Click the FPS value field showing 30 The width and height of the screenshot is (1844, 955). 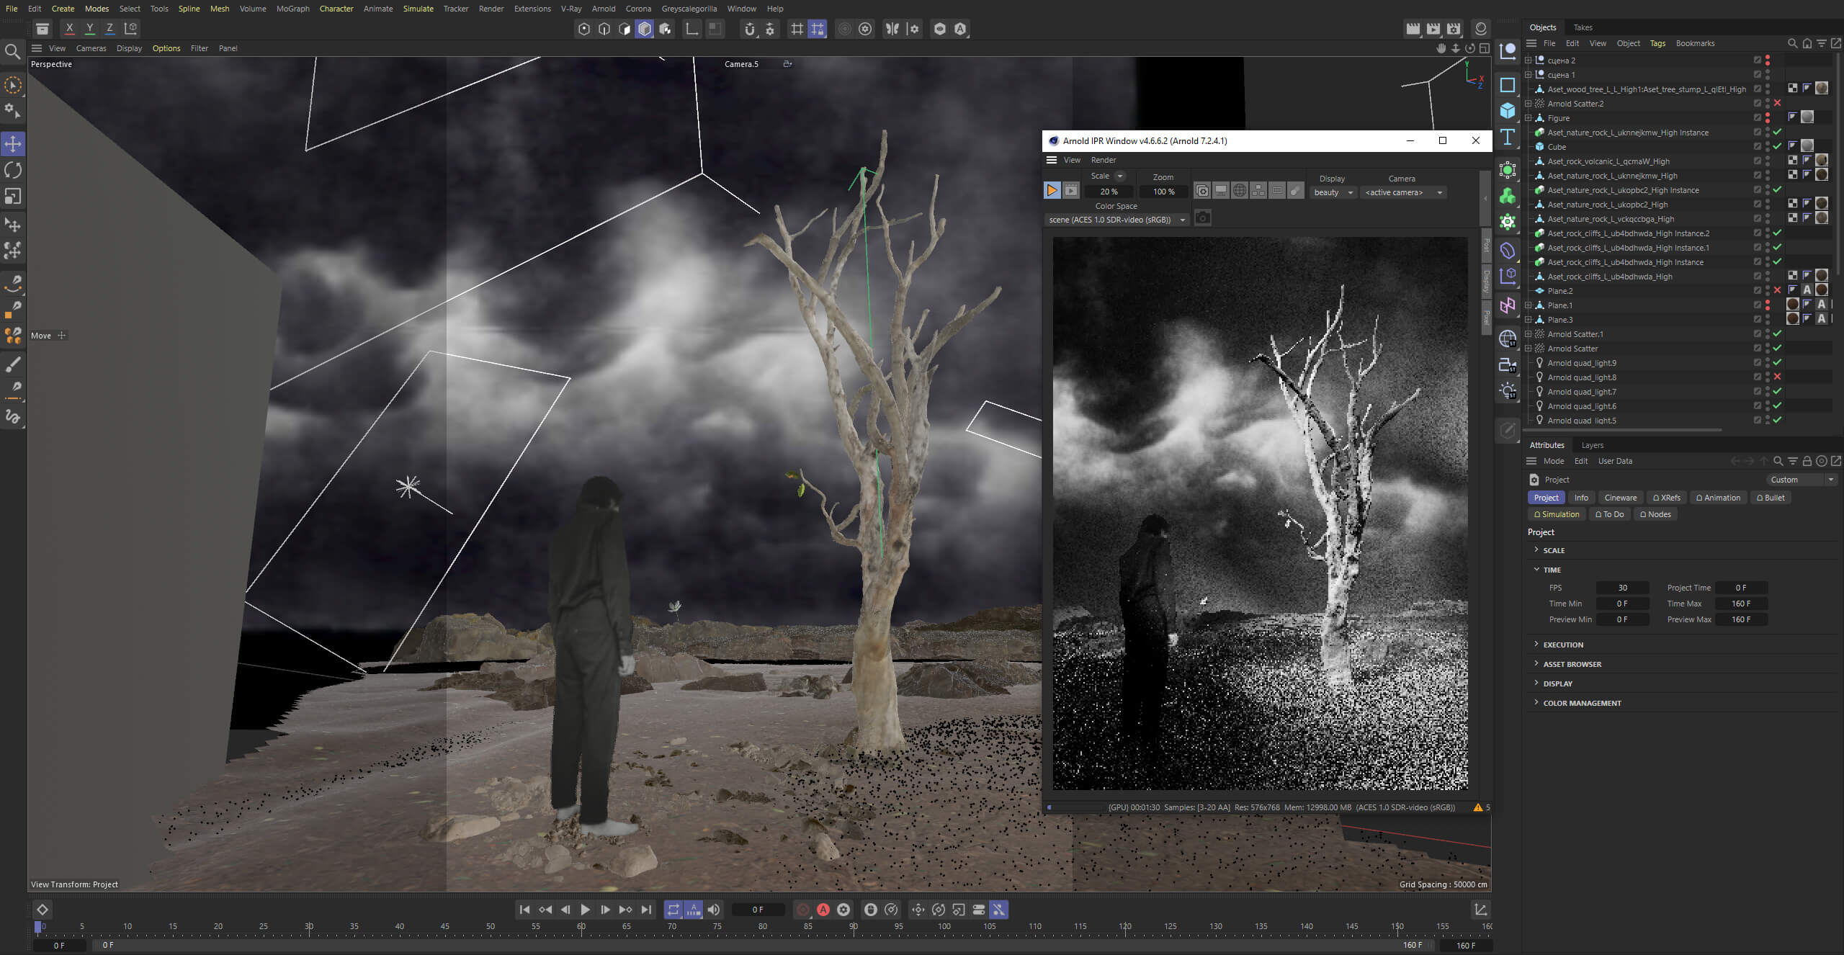tap(1622, 588)
